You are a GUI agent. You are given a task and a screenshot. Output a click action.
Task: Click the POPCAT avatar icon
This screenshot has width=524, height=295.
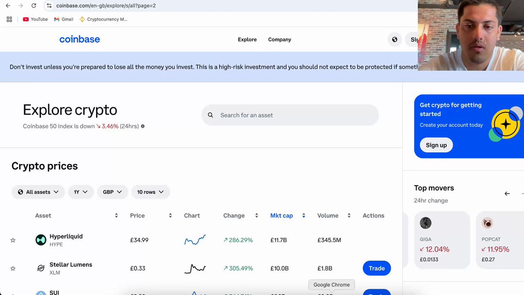click(487, 223)
